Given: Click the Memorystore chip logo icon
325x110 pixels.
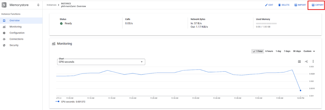Looking at the screenshot, I should 5,5.
